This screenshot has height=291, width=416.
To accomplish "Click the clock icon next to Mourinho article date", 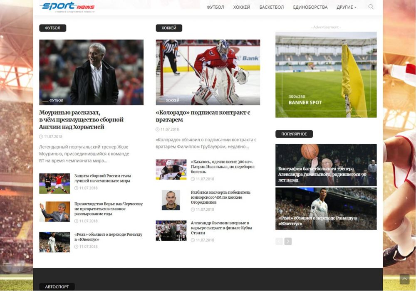I will pyautogui.click(x=41, y=136).
